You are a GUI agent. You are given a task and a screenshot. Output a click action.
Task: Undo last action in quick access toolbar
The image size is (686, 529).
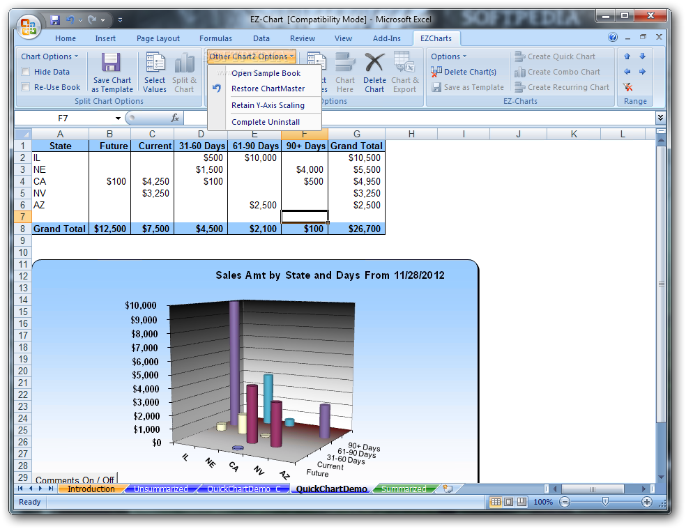70,20
